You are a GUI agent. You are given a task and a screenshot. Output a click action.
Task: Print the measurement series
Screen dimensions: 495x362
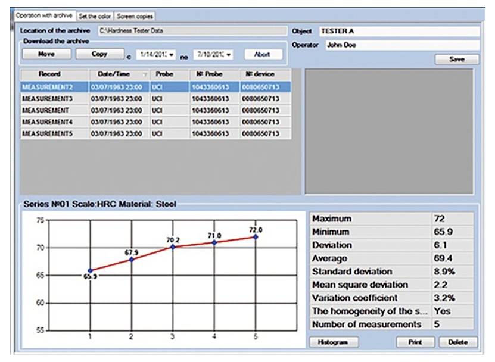pos(416,341)
